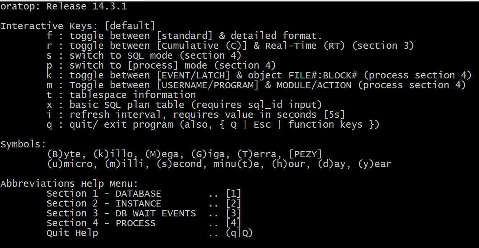The image size is (479, 248).
Task: Click the 'Symbols:' heading
Action: pyautogui.click(x=23, y=144)
